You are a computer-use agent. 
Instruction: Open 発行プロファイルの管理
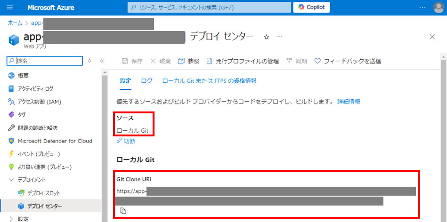tap(243, 61)
